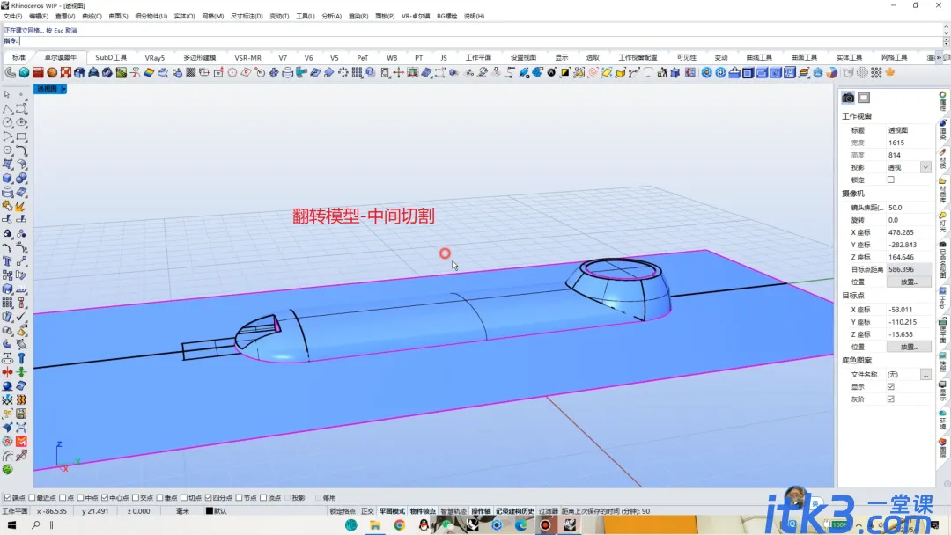951x535 pixels.
Task: Open the 渲染(R) render menu
Action: tap(358, 17)
